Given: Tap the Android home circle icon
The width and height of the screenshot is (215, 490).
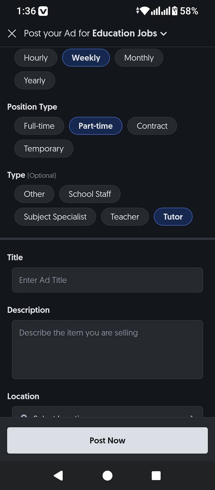Looking at the screenshot, I should [107, 475].
